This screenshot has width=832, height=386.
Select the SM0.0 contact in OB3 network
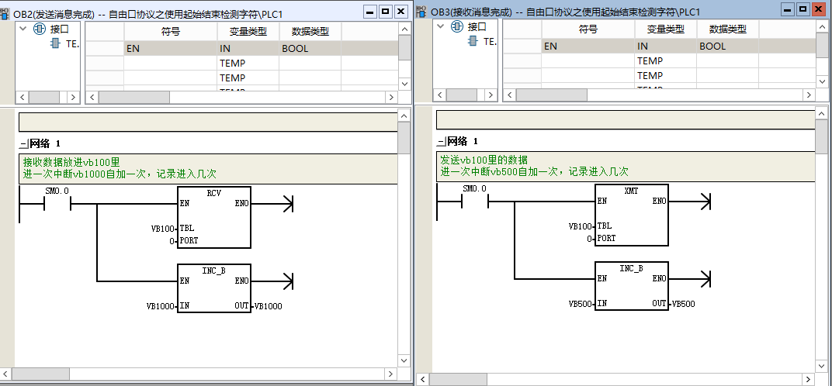475,201
